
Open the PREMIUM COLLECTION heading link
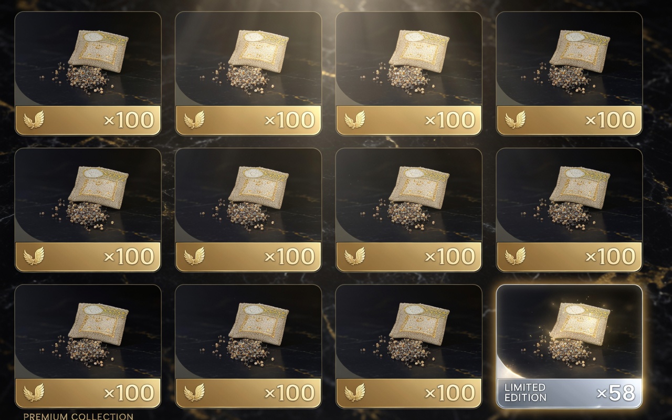[78, 416]
